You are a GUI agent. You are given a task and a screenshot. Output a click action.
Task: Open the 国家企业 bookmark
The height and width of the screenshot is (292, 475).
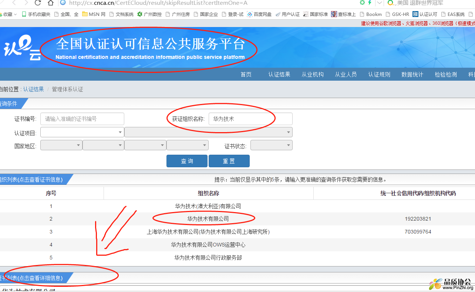(x=206, y=14)
